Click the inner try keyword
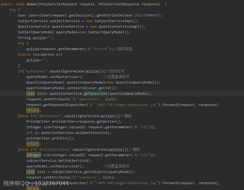 pyautogui.click(x=21, y=43)
